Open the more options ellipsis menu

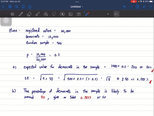pos(150,7)
